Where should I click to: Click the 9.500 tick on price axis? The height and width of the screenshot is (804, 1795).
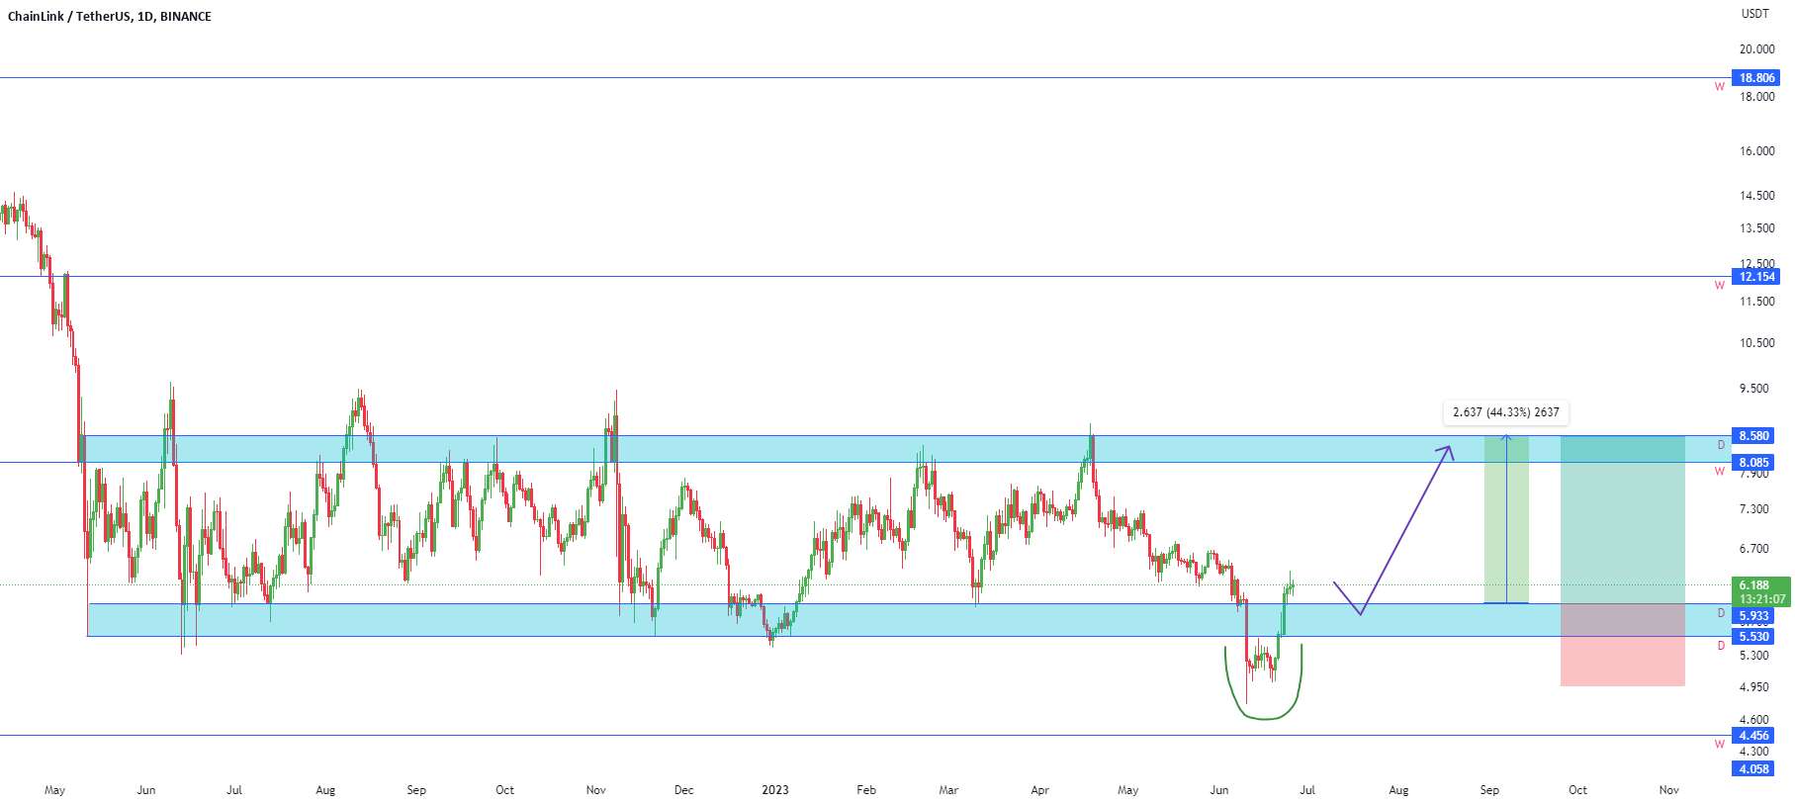(x=1754, y=389)
